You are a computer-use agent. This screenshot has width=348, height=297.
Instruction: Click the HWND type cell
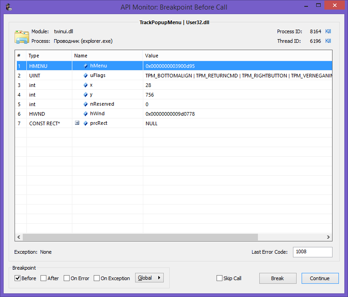pos(49,114)
